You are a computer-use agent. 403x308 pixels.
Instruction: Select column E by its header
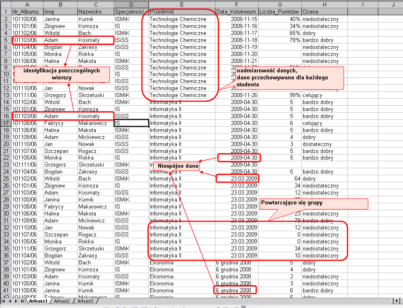(182, 5)
